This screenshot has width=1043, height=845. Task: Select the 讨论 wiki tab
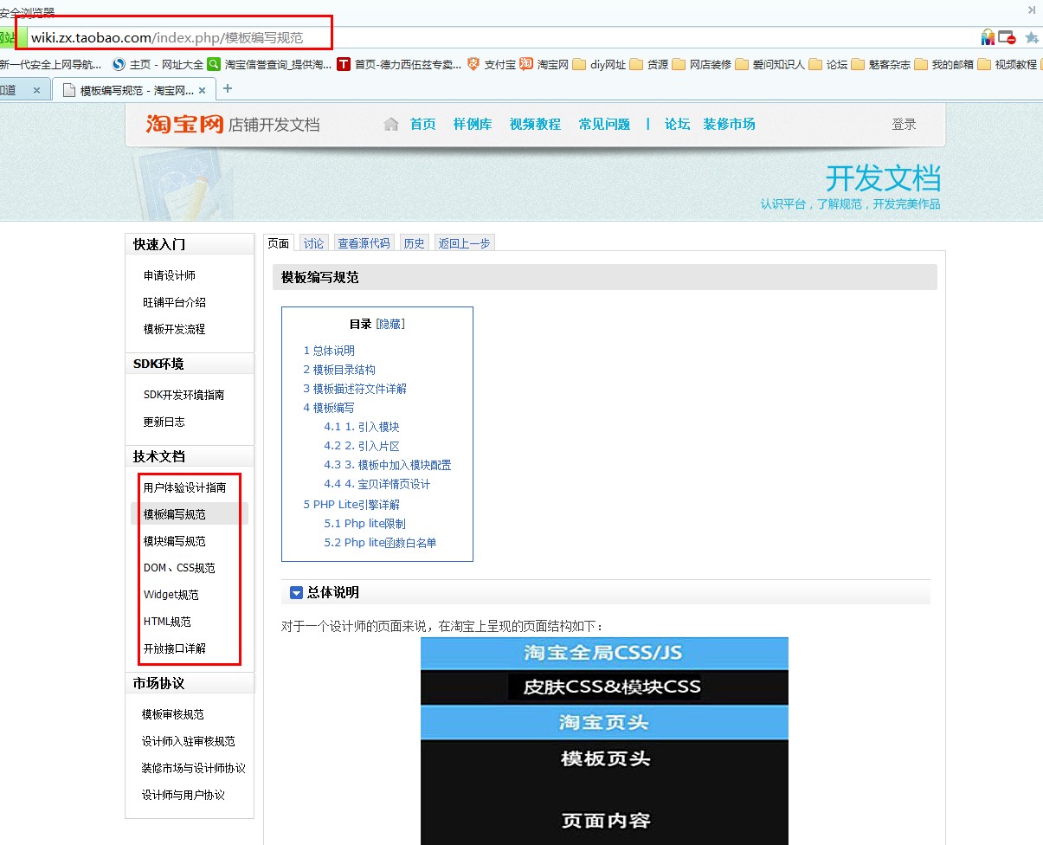(314, 243)
